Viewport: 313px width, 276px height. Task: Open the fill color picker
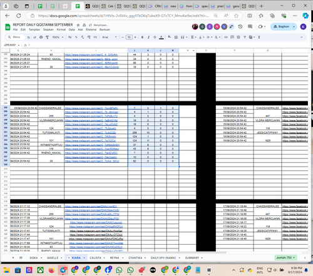pos(169,37)
